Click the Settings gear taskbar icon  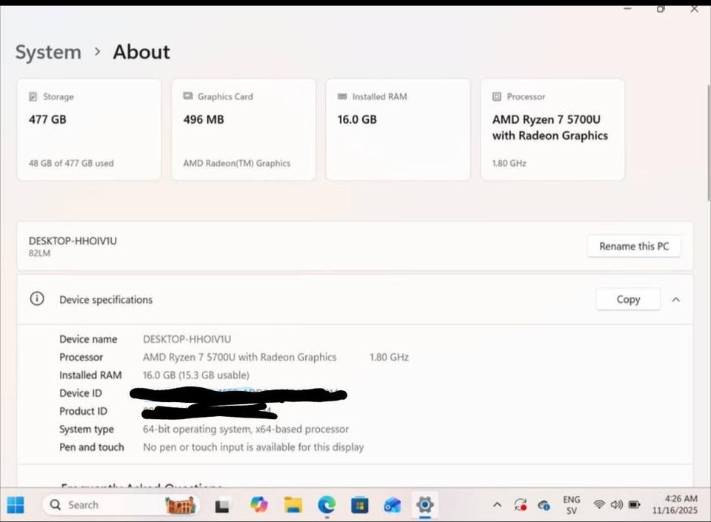click(x=425, y=504)
